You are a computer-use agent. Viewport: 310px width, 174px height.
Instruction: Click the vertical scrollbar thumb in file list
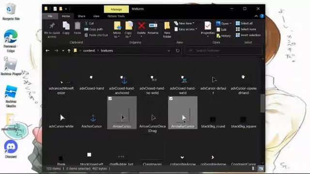[x=263, y=103]
